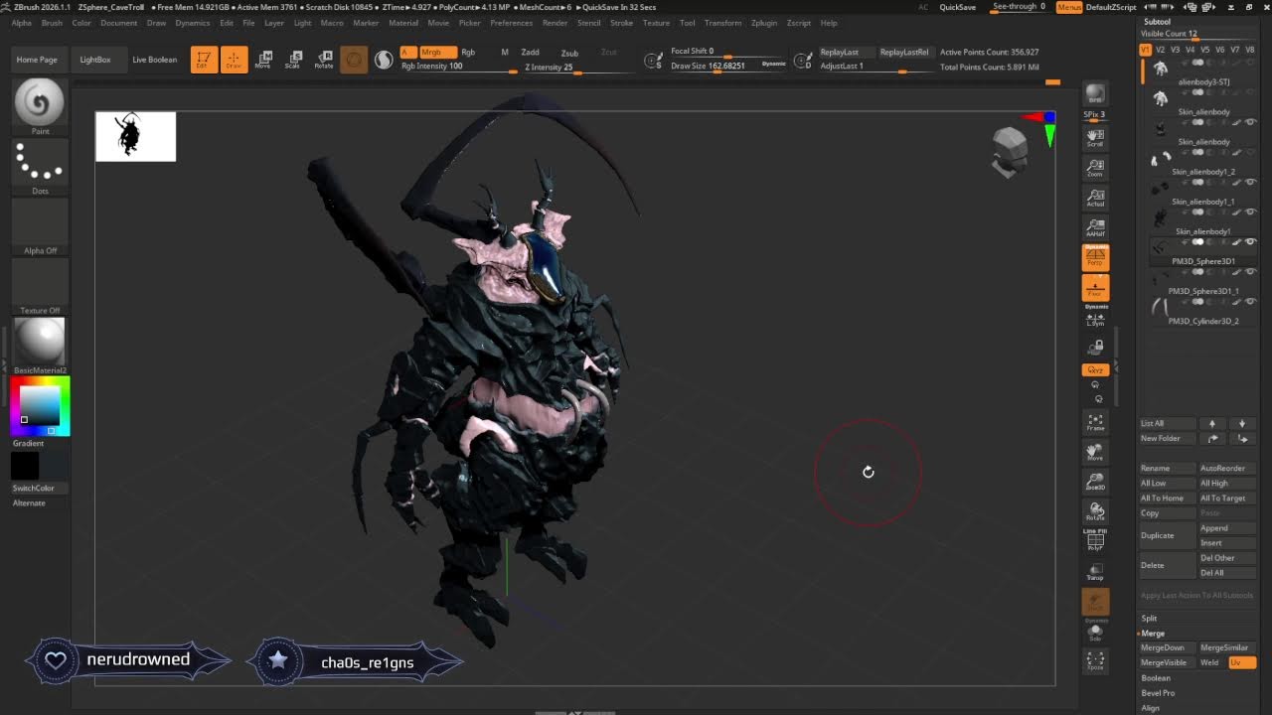Toggle the Uv option beside Weld
This screenshot has width=1272, height=715.
1242,662
